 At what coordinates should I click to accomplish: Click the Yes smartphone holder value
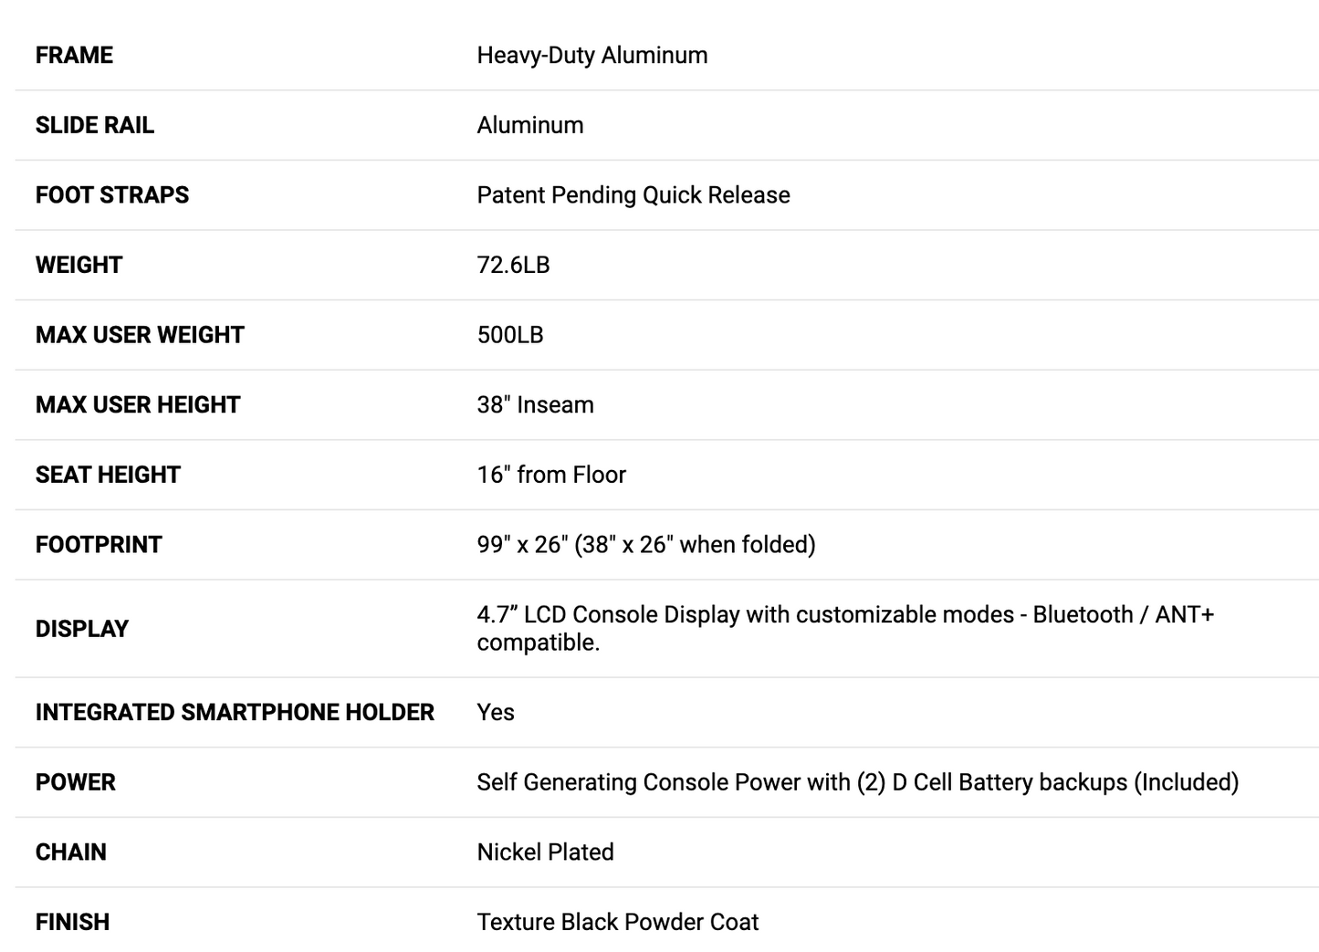tap(496, 712)
